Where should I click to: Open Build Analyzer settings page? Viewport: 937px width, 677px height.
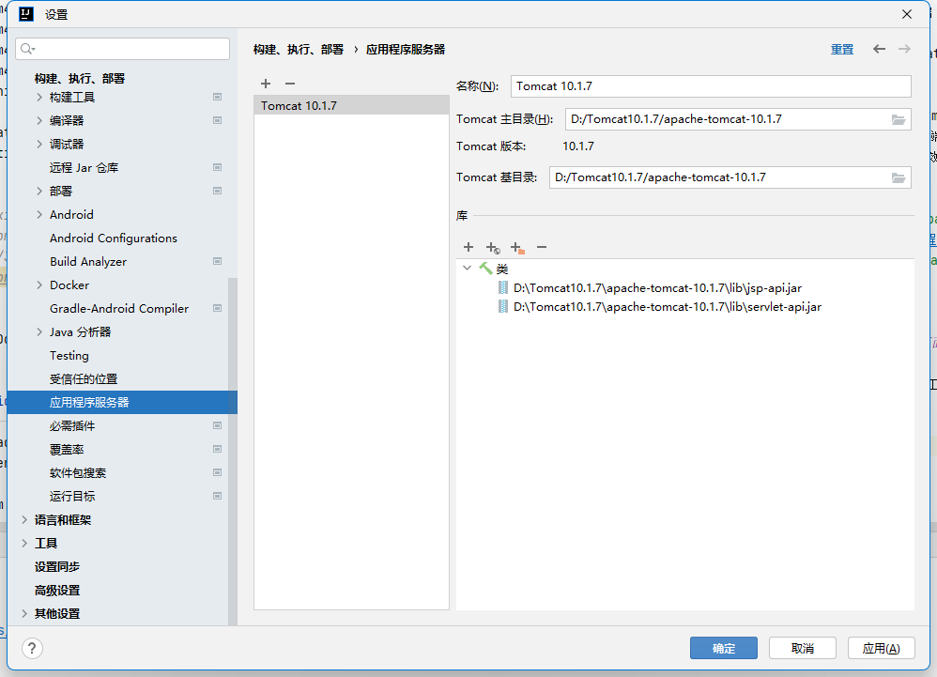coord(88,261)
